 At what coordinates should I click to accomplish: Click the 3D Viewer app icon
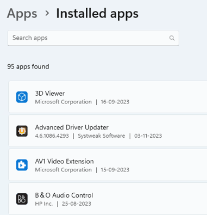coord(22,97)
